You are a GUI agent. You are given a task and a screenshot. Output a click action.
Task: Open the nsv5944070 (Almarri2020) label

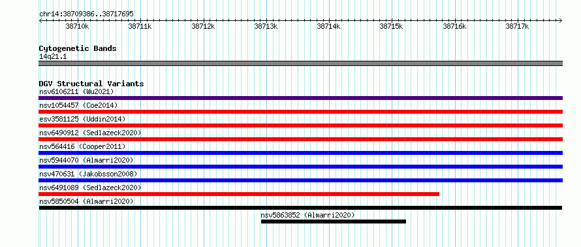pyautogui.click(x=86, y=160)
